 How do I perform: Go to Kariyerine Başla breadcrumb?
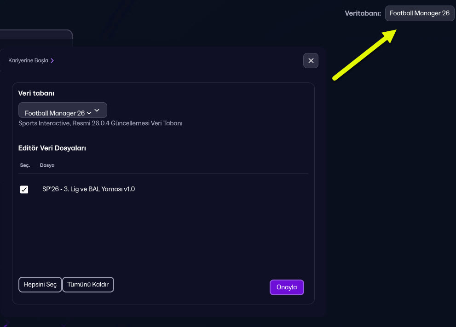click(28, 61)
